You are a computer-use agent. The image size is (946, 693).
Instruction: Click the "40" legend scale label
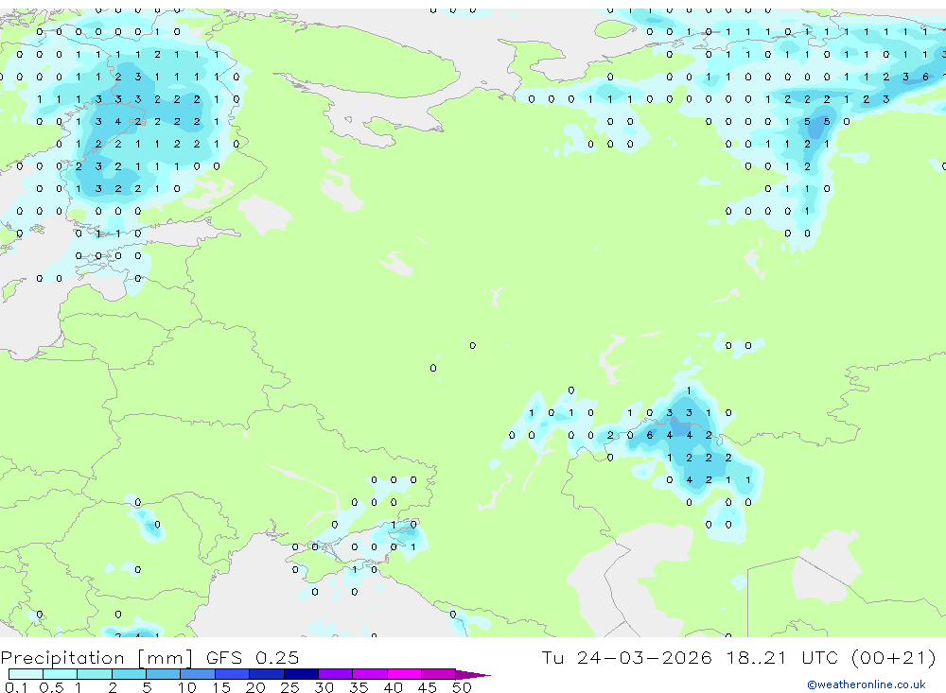pyautogui.click(x=393, y=687)
